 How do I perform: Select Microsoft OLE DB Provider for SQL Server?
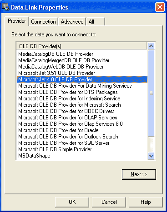pos(64,143)
